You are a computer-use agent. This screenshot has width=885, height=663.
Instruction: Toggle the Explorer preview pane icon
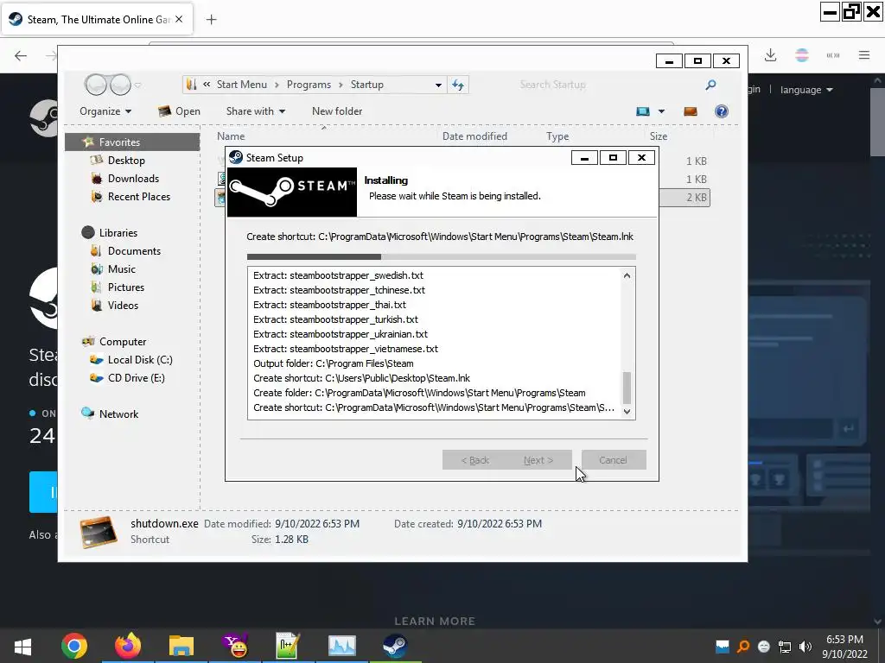click(691, 111)
